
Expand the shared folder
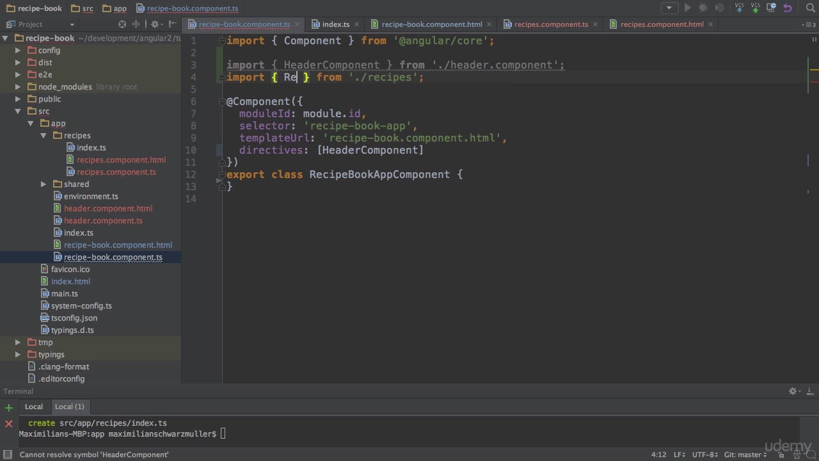click(x=44, y=184)
